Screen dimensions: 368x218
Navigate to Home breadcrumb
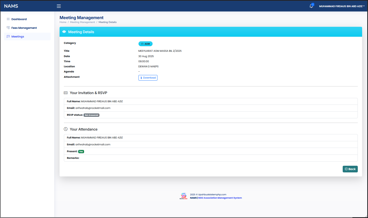point(63,22)
